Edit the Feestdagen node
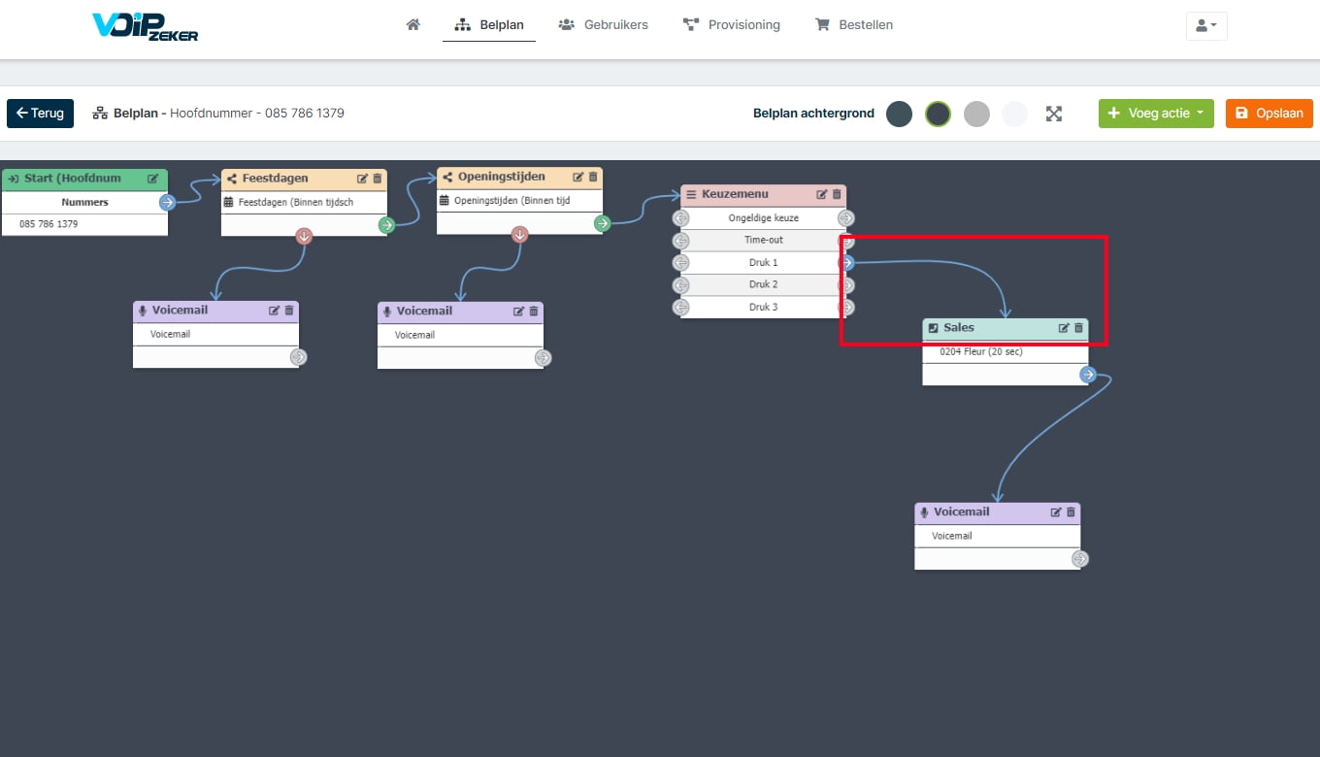Image resolution: width=1320 pixels, height=757 pixels. click(x=363, y=179)
